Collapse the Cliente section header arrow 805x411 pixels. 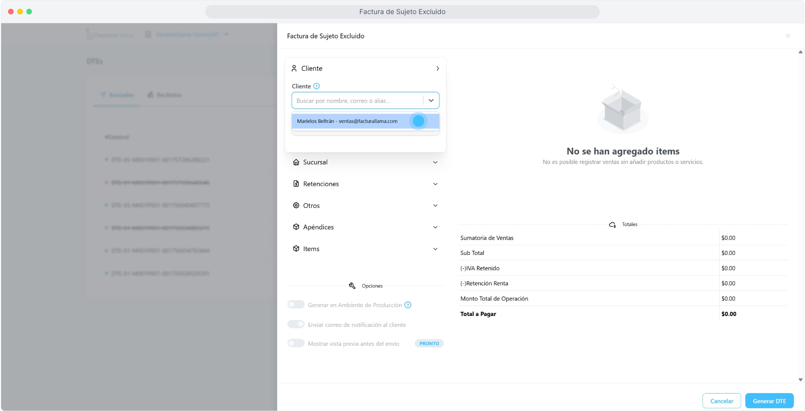[x=438, y=68]
